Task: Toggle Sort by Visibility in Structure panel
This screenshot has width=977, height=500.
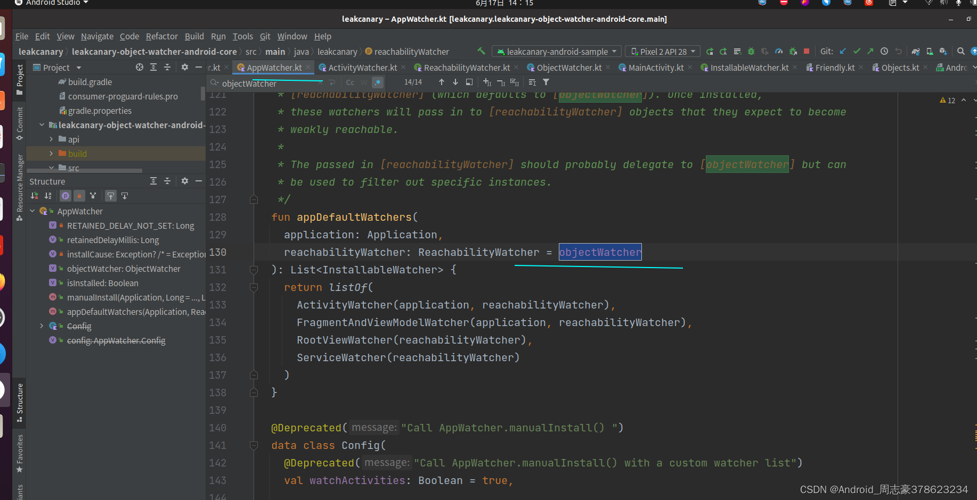Action: pyautogui.click(x=35, y=196)
